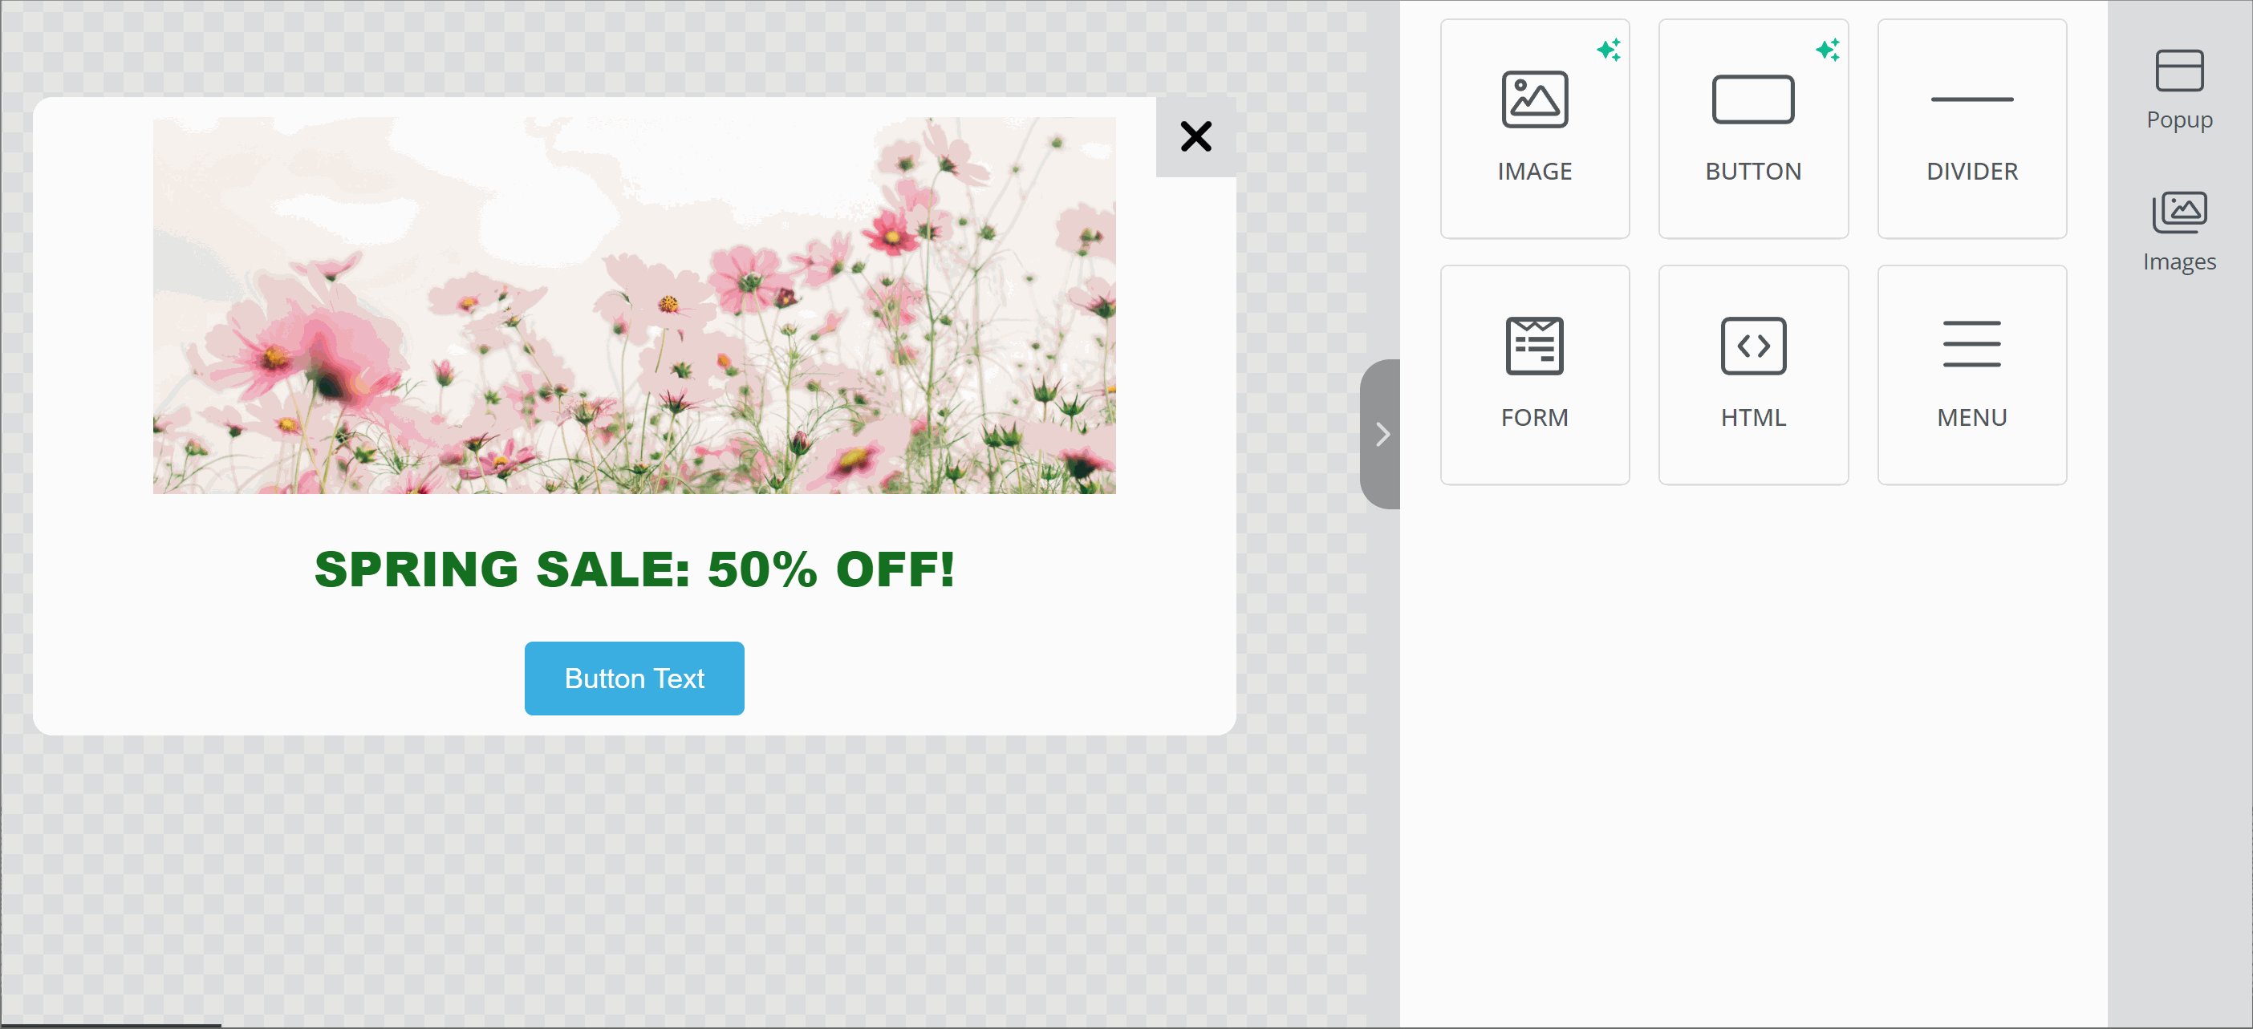Click the Images gallery icon in sidebar
2253x1029 pixels.
point(2178,212)
